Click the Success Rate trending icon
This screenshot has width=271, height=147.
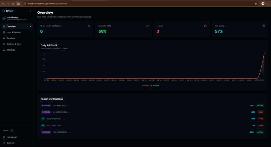pos(147,26)
